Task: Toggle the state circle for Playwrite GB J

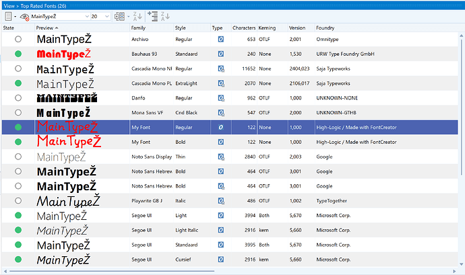Action: tap(18, 200)
